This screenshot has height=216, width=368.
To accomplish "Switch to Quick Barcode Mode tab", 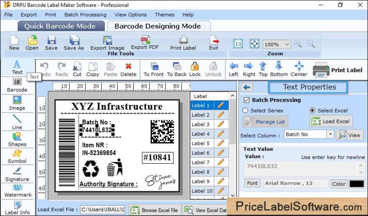I will pos(61,26).
